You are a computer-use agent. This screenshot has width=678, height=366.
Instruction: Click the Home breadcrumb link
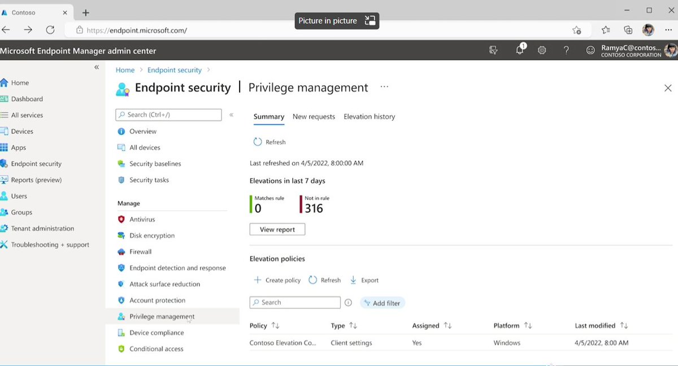pyautogui.click(x=125, y=70)
